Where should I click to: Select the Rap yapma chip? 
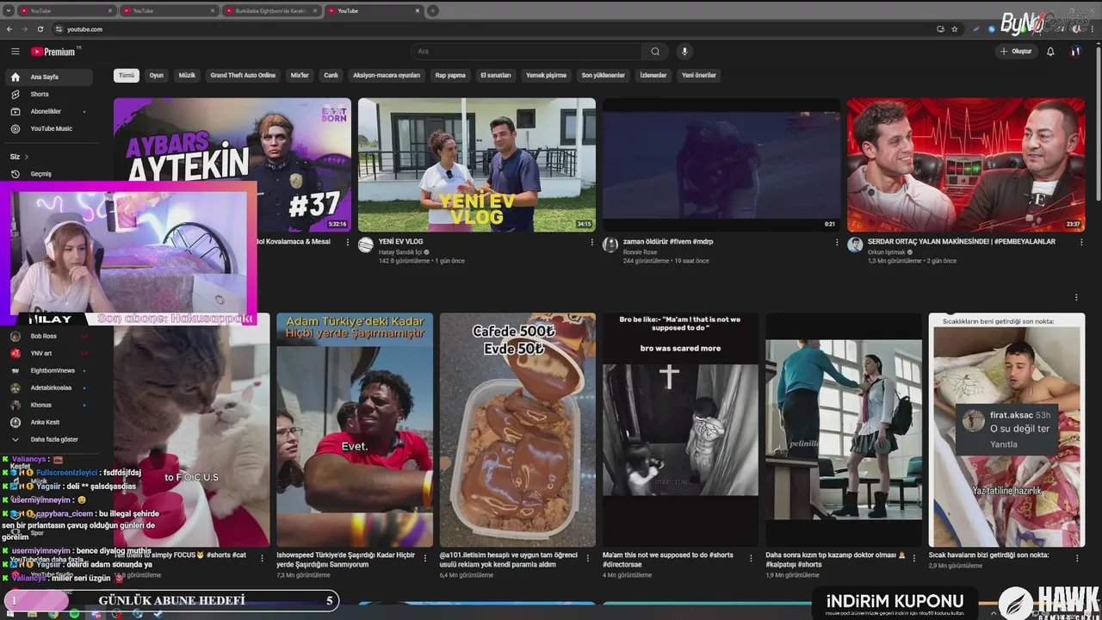tap(450, 75)
